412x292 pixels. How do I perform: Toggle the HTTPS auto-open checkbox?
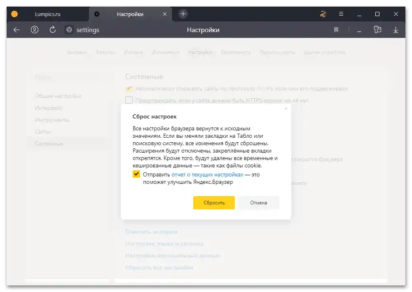click(x=129, y=89)
